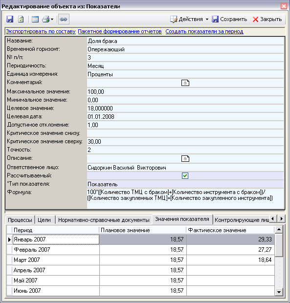Click the vertical scrollbar thumb in table
This screenshot has width=290, height=303.
(x=279, y=245)
